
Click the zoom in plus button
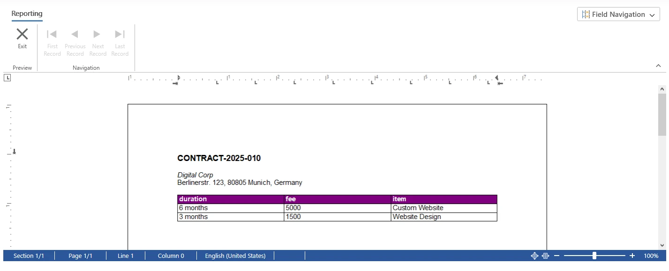pyautogui.click(x=632, y=256)
